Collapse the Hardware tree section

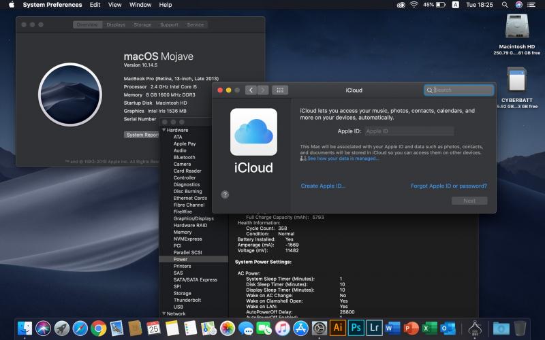click(163, 130)
